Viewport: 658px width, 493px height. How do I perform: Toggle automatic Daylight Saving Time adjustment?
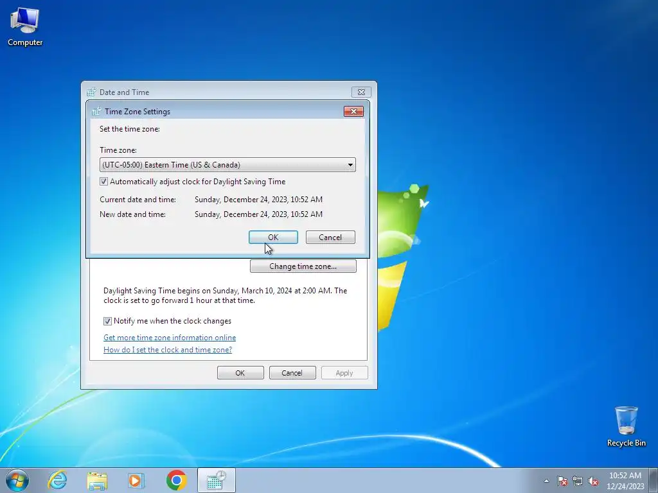click(103, 182)
